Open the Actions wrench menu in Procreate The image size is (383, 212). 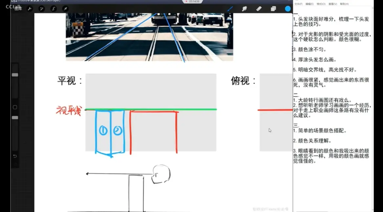[29, 9]
